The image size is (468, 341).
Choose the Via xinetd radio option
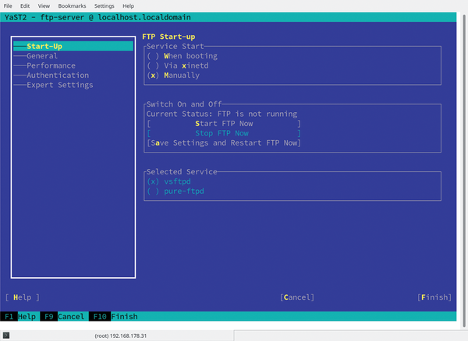(178, 65)
